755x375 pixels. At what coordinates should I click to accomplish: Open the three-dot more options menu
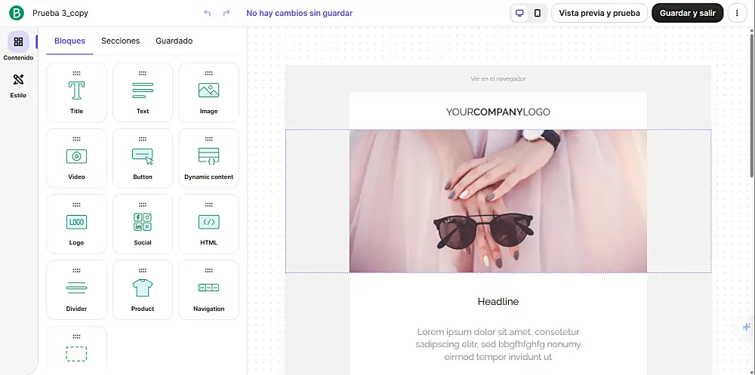(737, 13)
